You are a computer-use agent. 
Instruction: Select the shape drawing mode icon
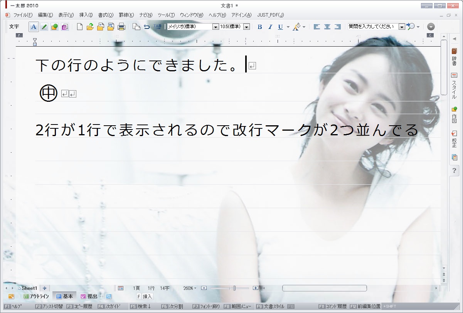pyautogui.click(x=54, y=27)
